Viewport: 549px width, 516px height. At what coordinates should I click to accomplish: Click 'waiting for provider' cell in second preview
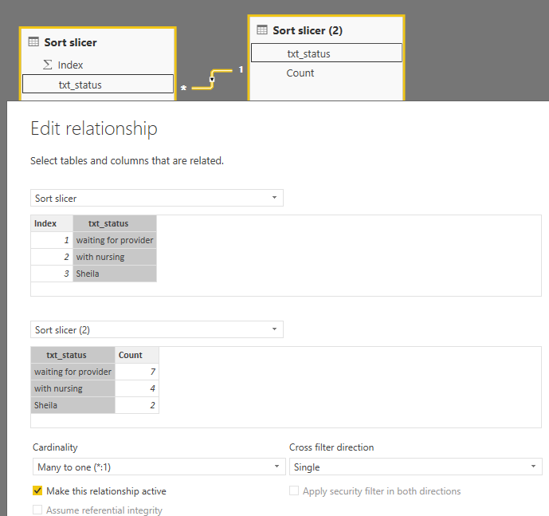click(73, 372)
